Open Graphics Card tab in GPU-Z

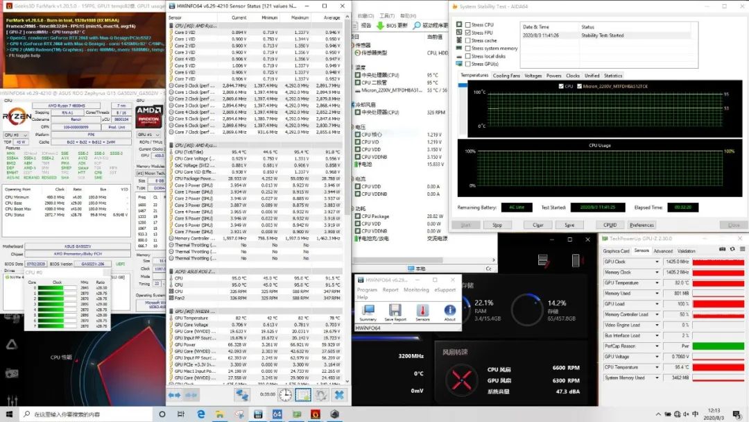click(617, 251)
